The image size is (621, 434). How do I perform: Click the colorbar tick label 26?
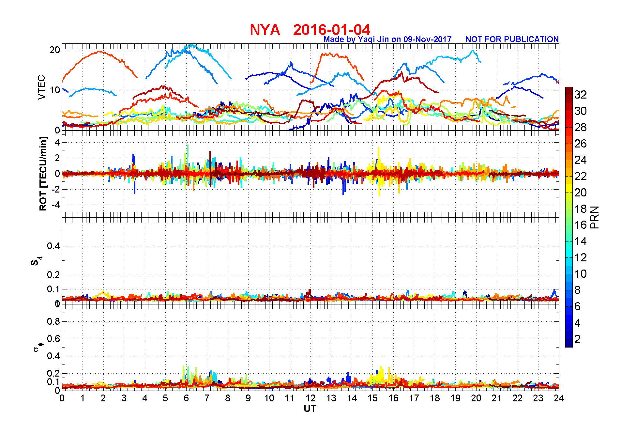581,144
